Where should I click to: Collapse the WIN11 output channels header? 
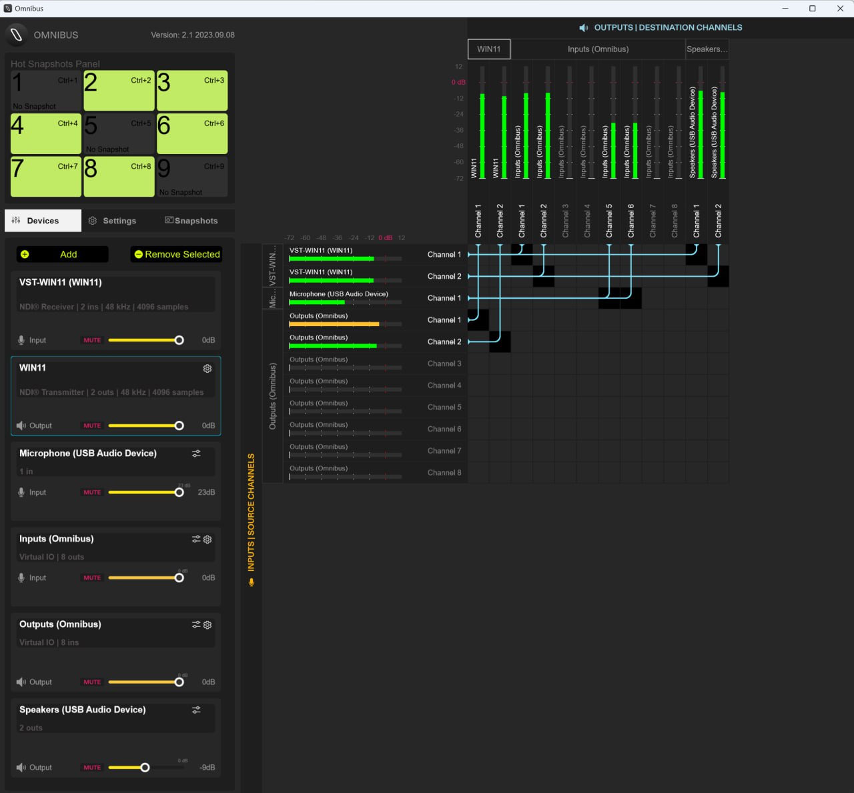489,49
